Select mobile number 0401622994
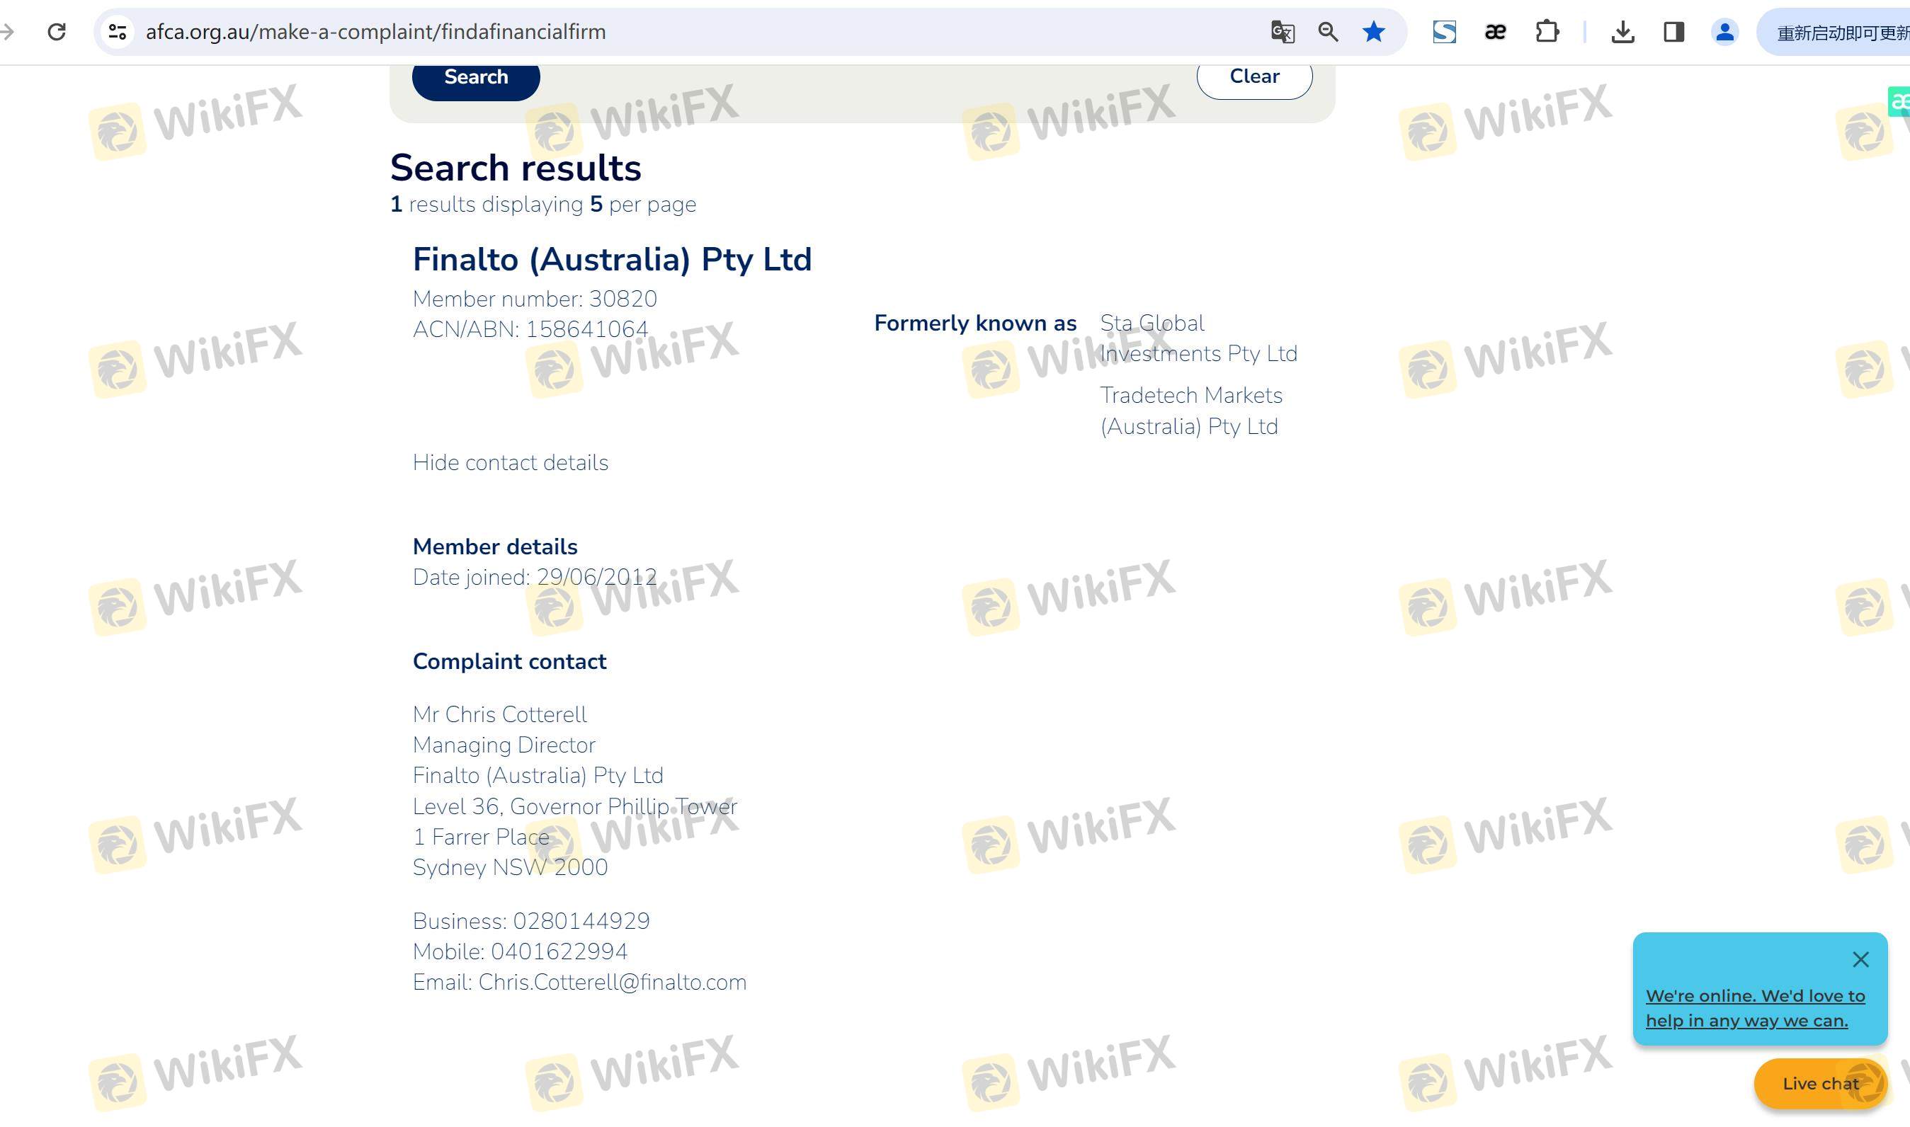This screenshot has width=1910, height=1127. [x=559, y=951]
